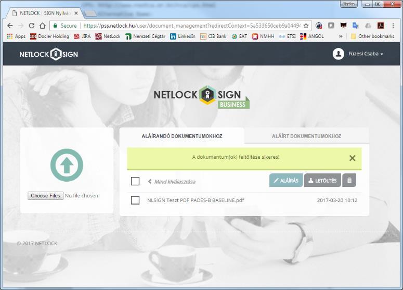
Task: Open the ANGOL bookmark
Action: (312, 36)
